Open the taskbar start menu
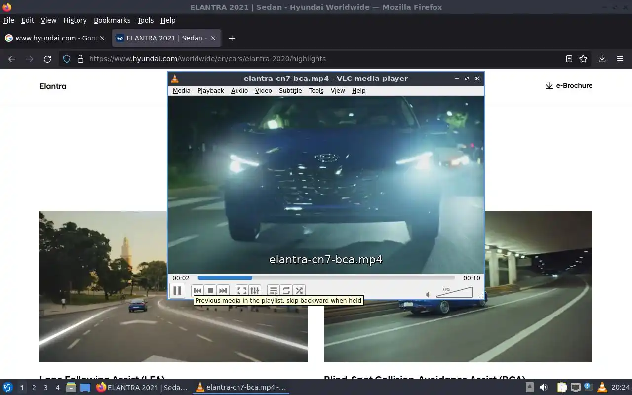Screen dimensions: 632x395 coord(8,388)
